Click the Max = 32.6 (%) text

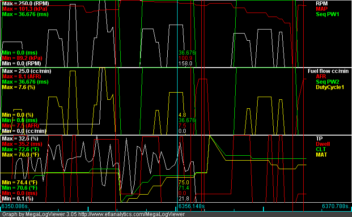(20, 139)
